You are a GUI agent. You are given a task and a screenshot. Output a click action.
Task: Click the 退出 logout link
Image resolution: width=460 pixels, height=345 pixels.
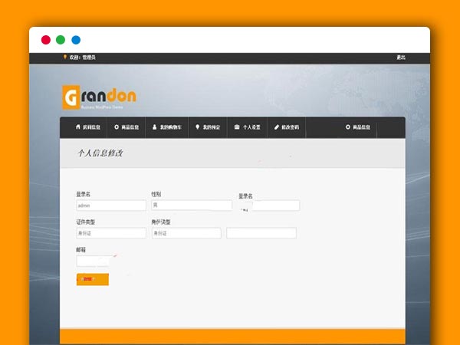pos(401,58)
